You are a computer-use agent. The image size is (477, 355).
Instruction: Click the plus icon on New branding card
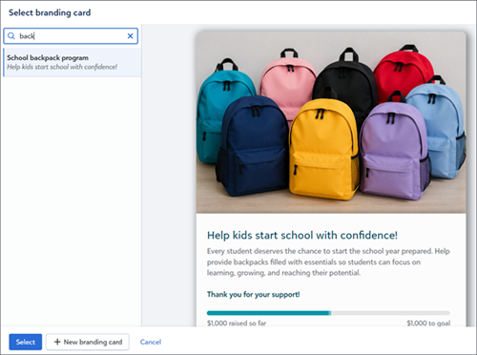57,342
